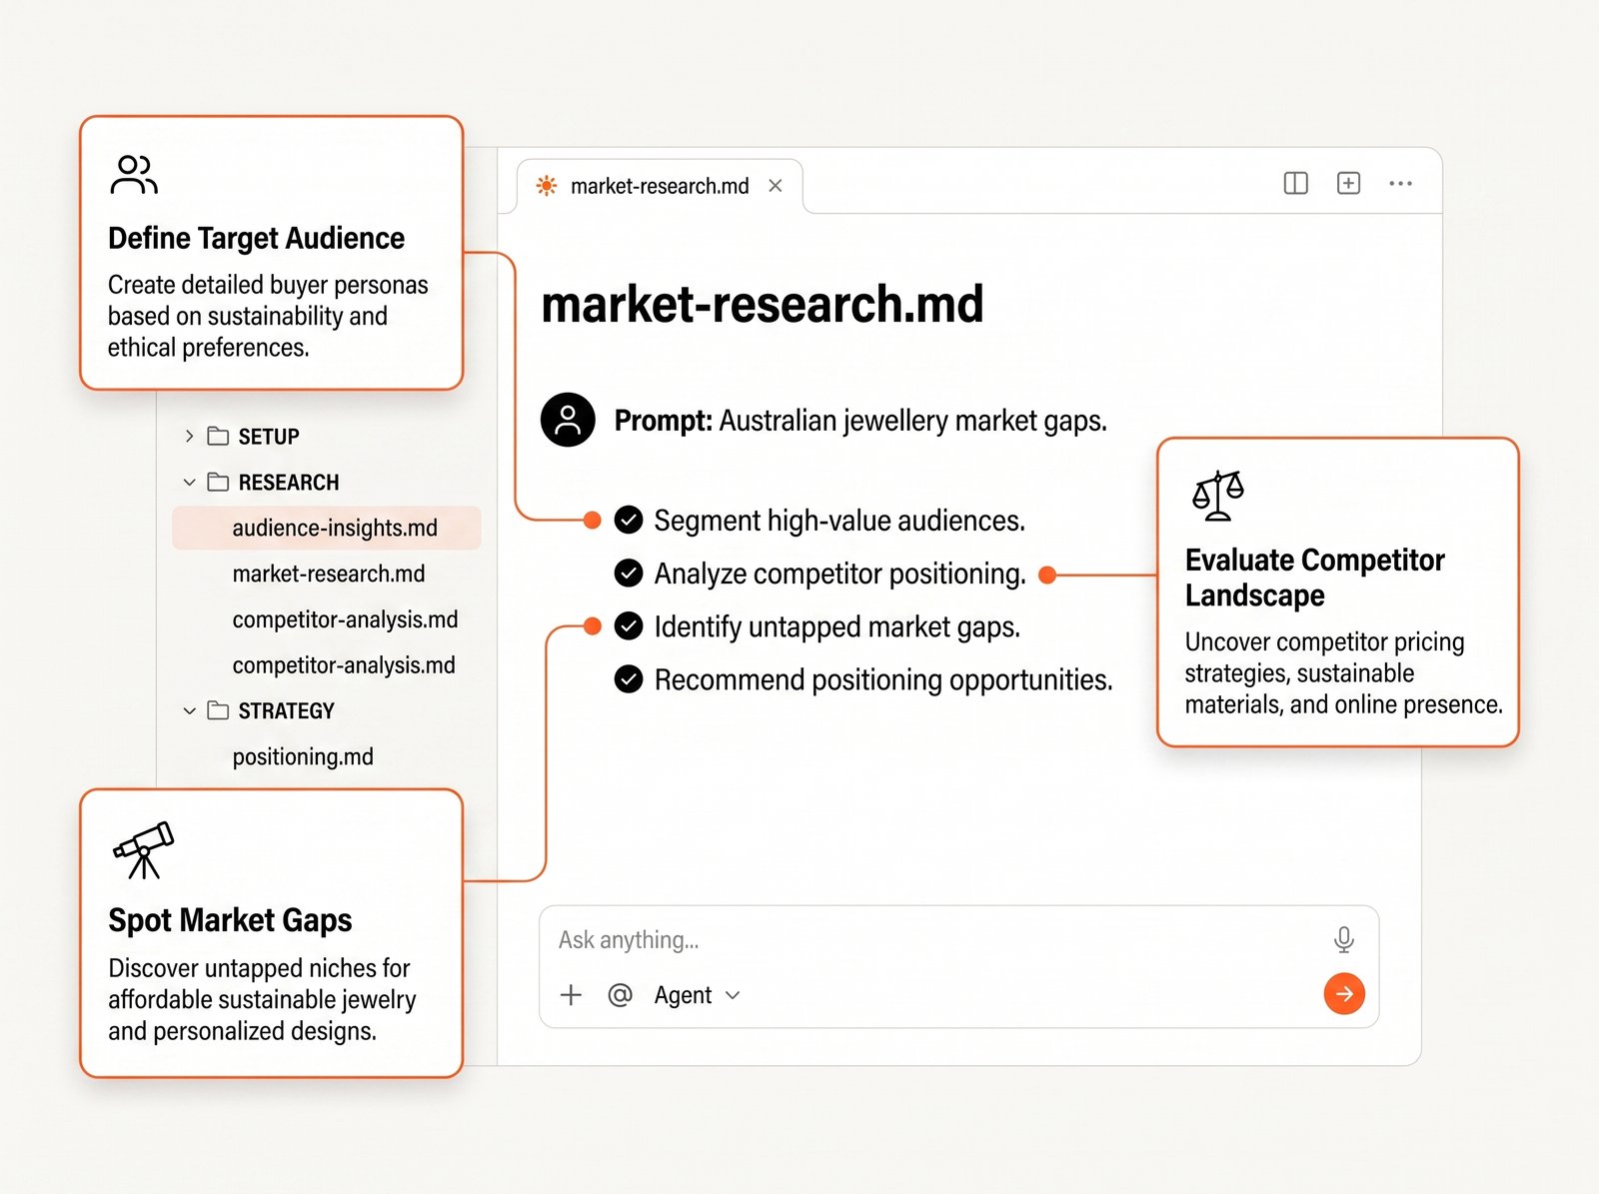The image size is (1599, 1194).
Task: Toggle the Analyze competitor positioning checkmark
Action: (x=629, y=573)
